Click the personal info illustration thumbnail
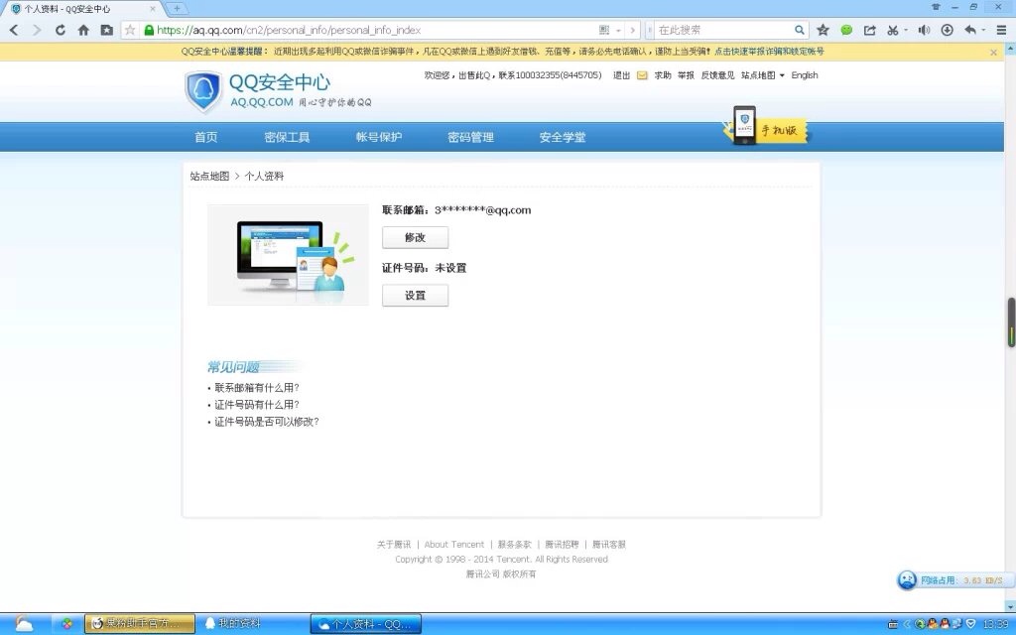This screenshot has width=1016, height=635. [x=288, y=255]
